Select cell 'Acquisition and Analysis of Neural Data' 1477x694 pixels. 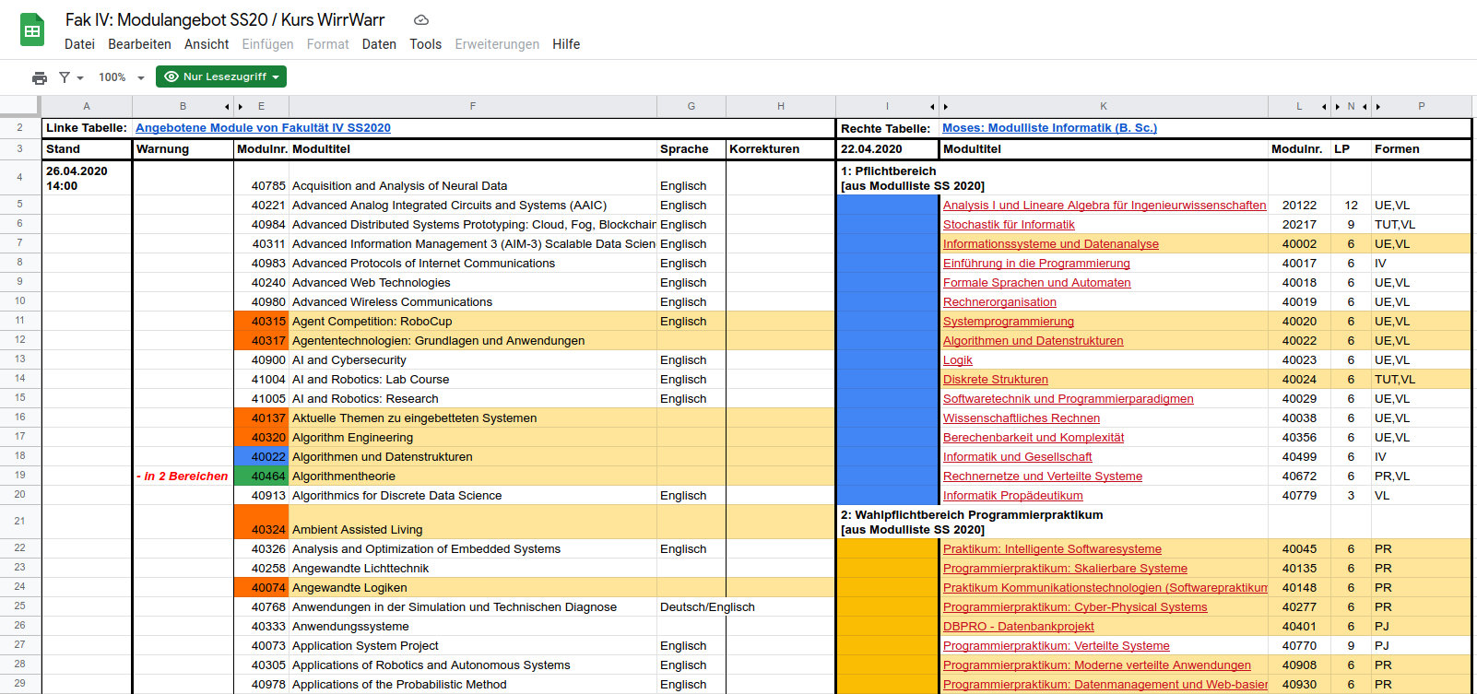coord(473,178)
